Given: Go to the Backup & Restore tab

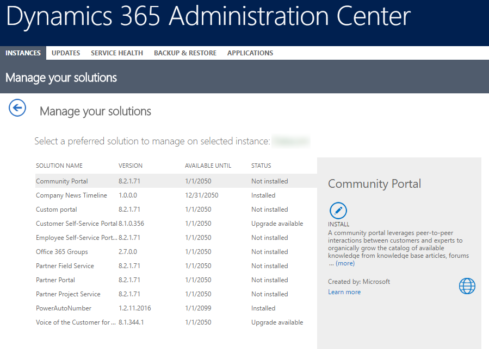Looking at the screenshot, I should tap(185, 53).
